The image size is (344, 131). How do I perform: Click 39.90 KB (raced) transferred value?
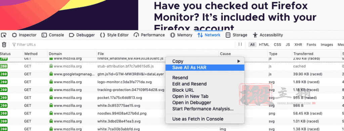(x=308, y=74)
